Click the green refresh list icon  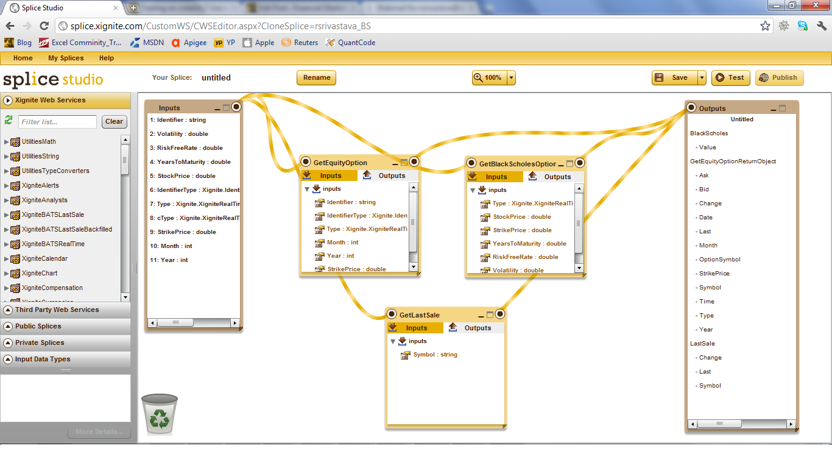[9, 120]
